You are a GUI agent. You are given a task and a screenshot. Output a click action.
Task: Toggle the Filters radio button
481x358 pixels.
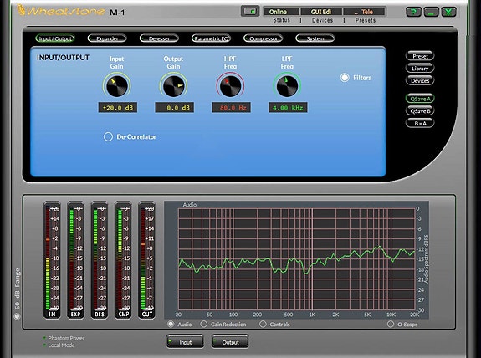point(345,78)
